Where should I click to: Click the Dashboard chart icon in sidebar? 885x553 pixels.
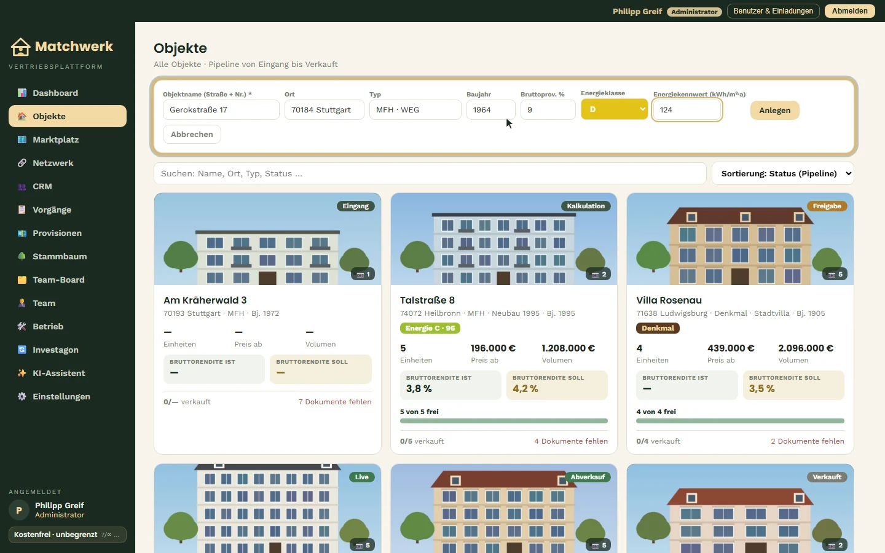tap(22, 93)
